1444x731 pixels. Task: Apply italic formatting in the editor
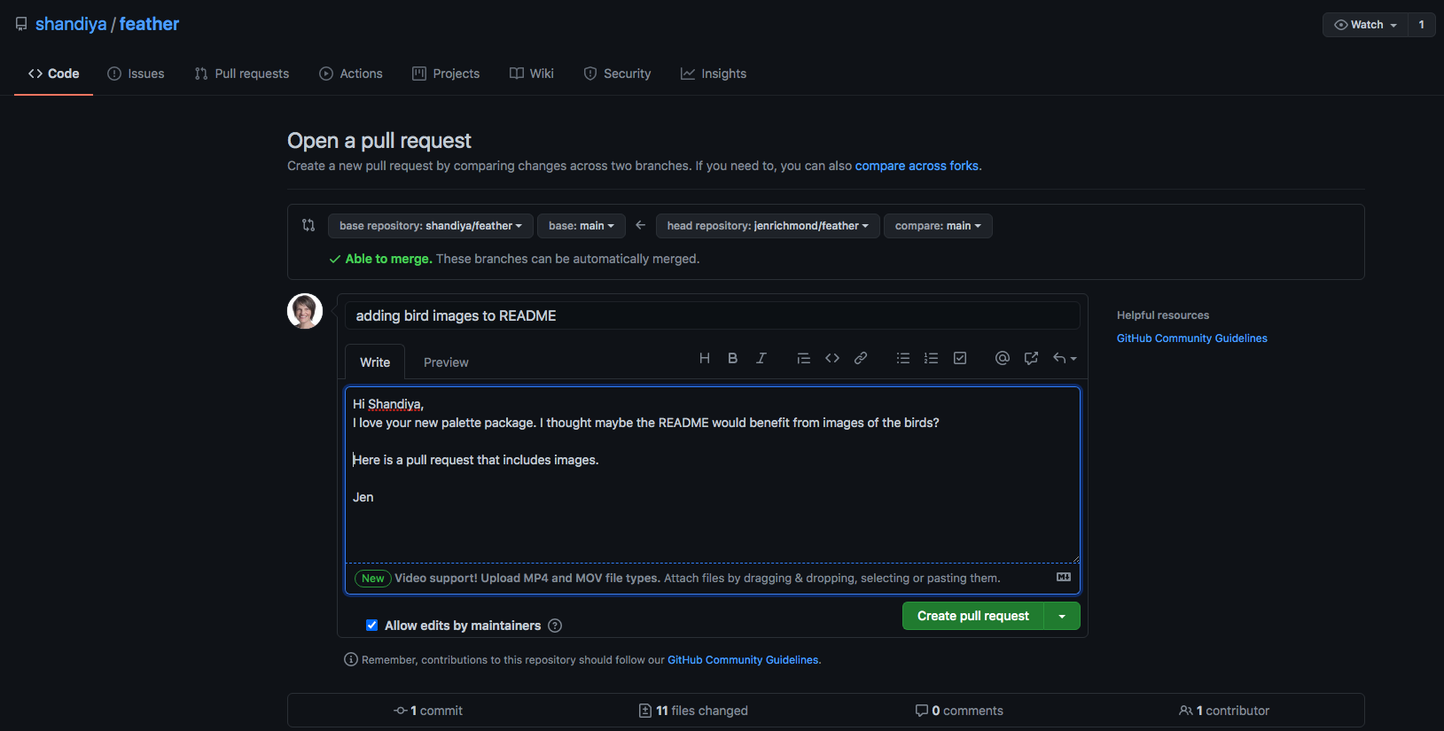click(x=761, y=358)
